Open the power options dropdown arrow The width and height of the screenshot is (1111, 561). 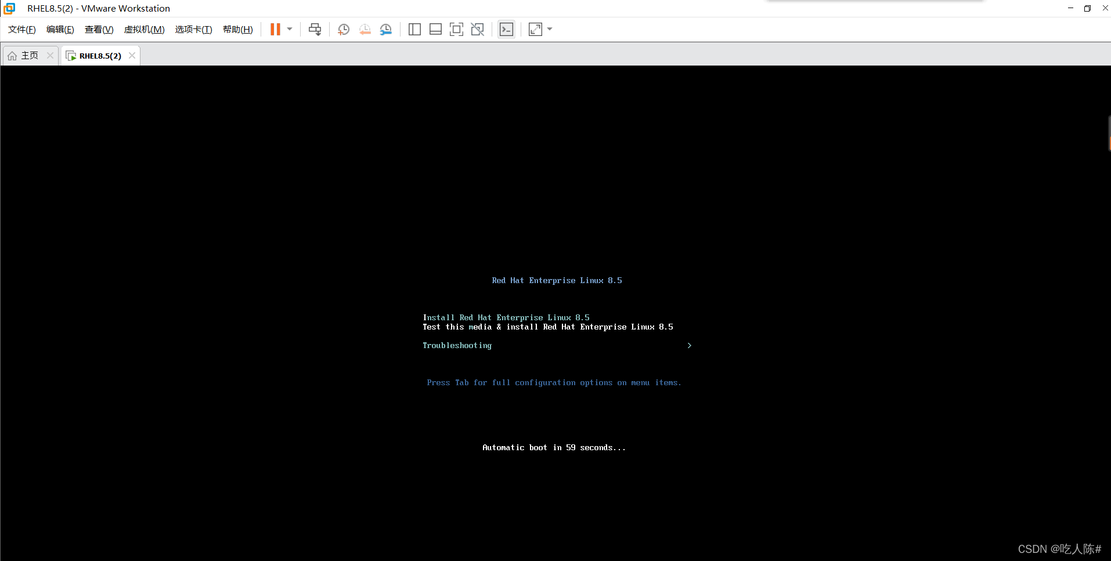click(x=290, y=29)
